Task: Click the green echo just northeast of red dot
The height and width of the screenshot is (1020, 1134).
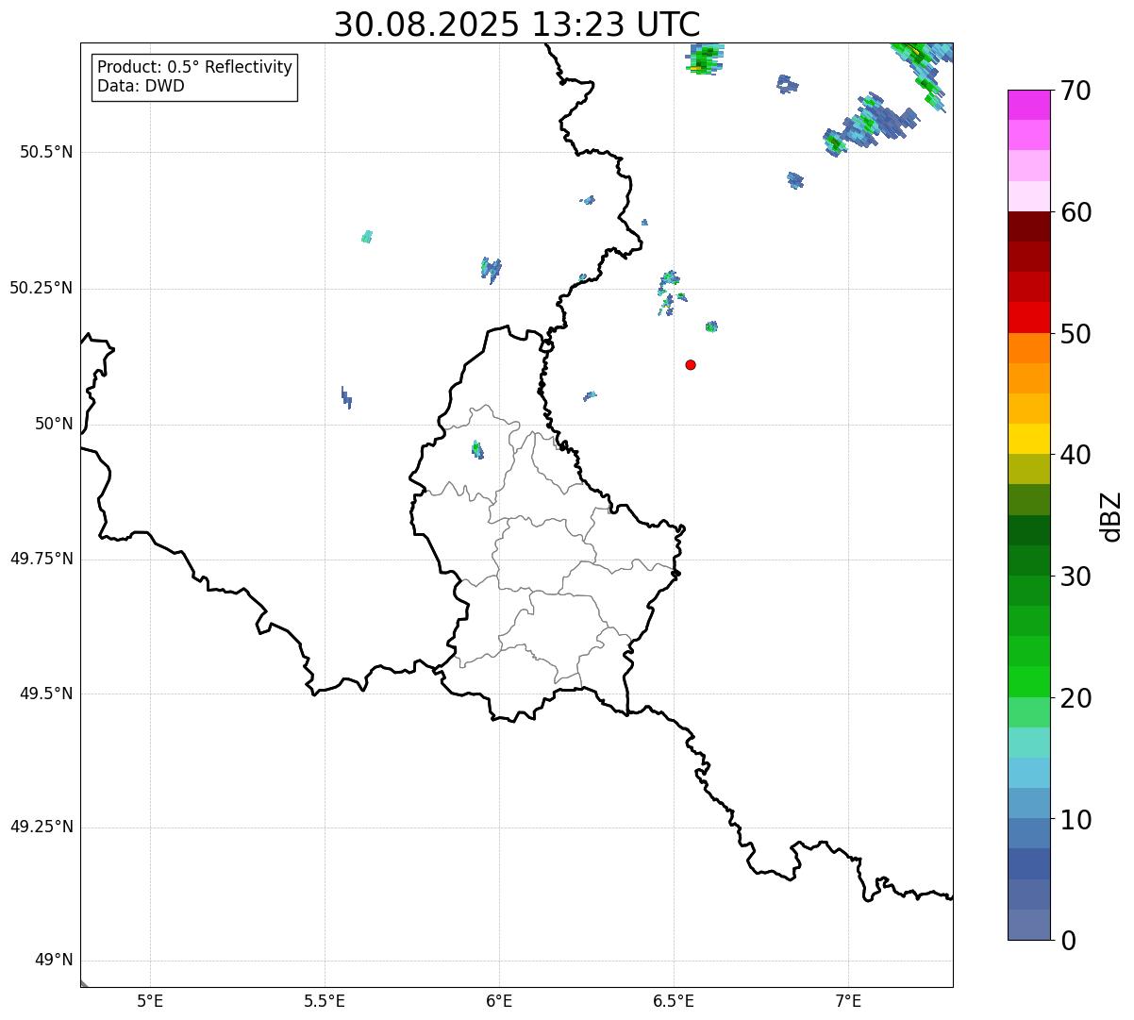Action: (x=711, y=326)
